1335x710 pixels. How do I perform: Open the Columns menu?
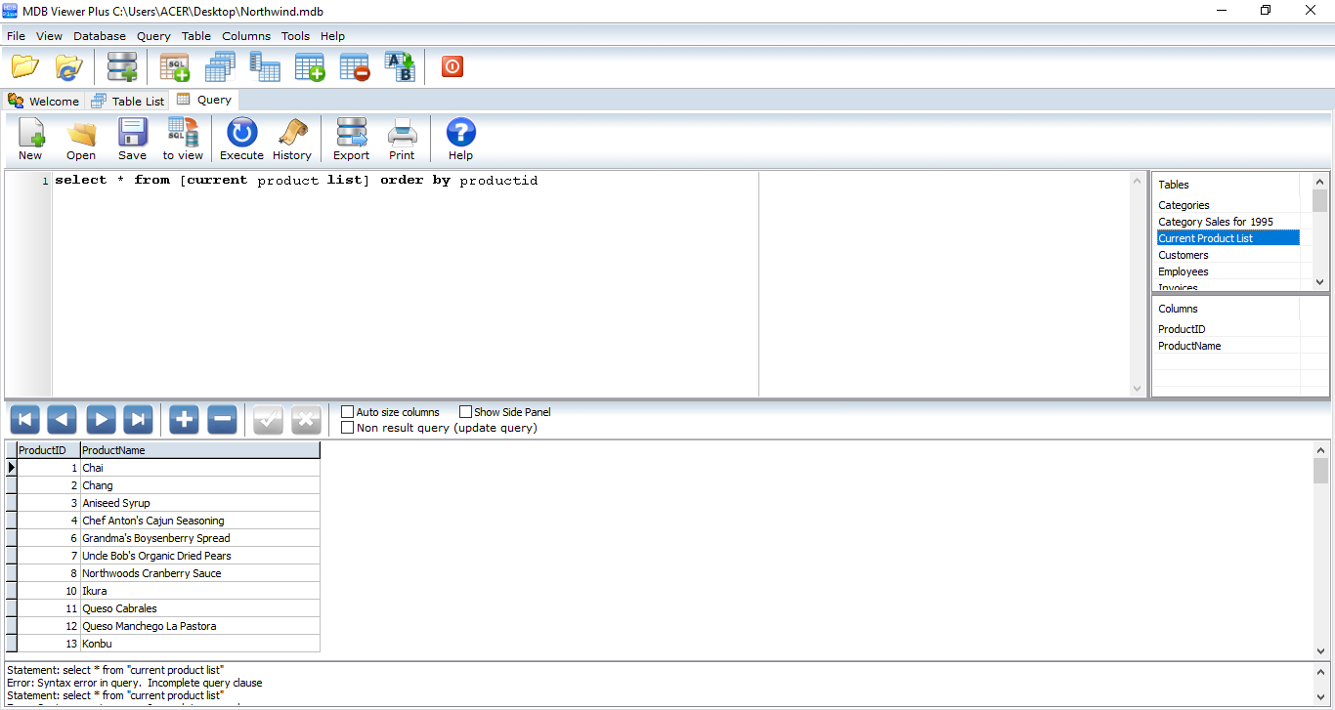tap(246, 36)
